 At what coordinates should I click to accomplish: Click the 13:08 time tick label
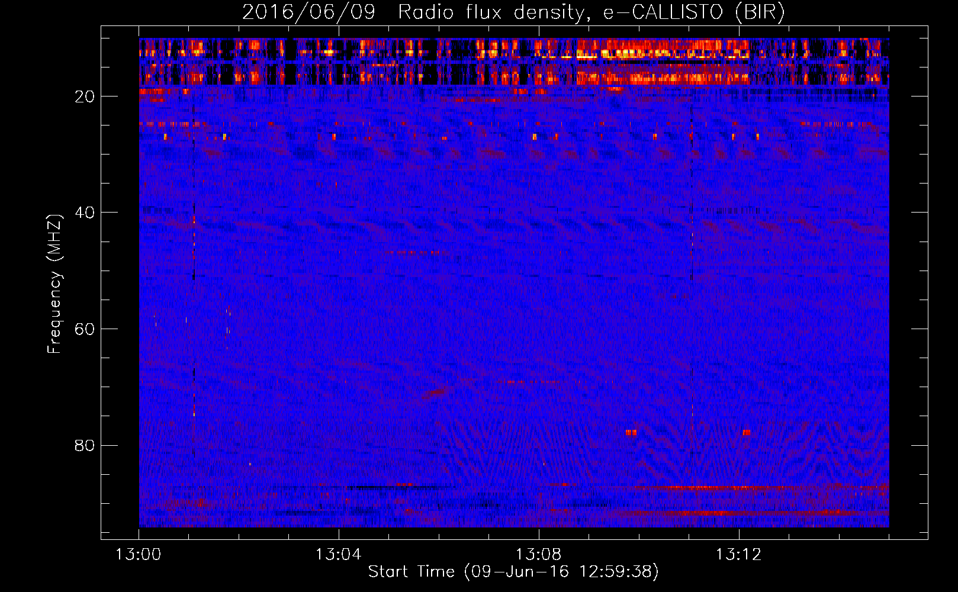pos(539,555)
